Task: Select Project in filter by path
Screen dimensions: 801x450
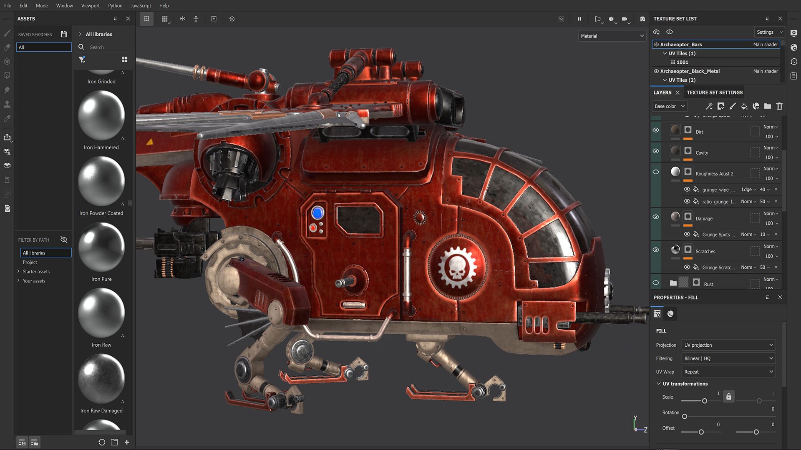Action: 30,262
